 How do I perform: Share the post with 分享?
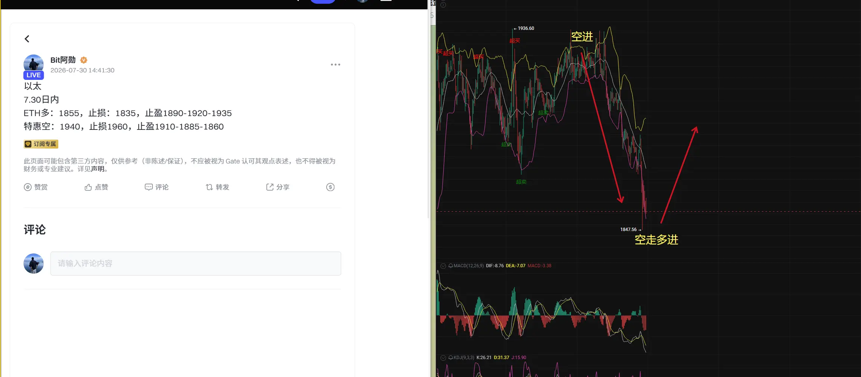278,187
